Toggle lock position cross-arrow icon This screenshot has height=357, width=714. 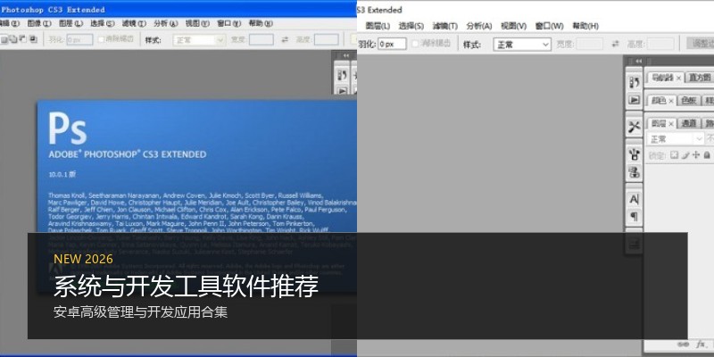[696, 155]
